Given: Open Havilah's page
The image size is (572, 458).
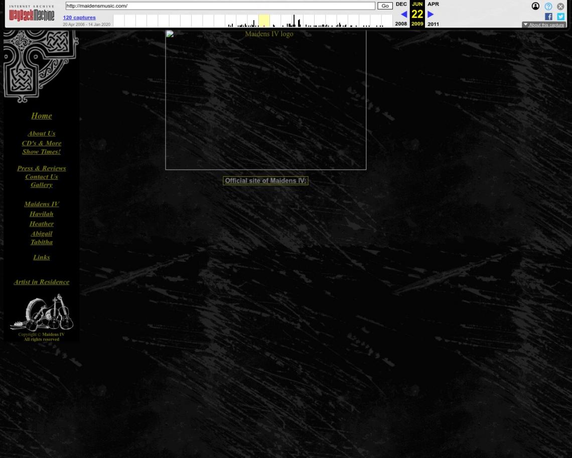Looking at the screenshot, I should point(41,213).
